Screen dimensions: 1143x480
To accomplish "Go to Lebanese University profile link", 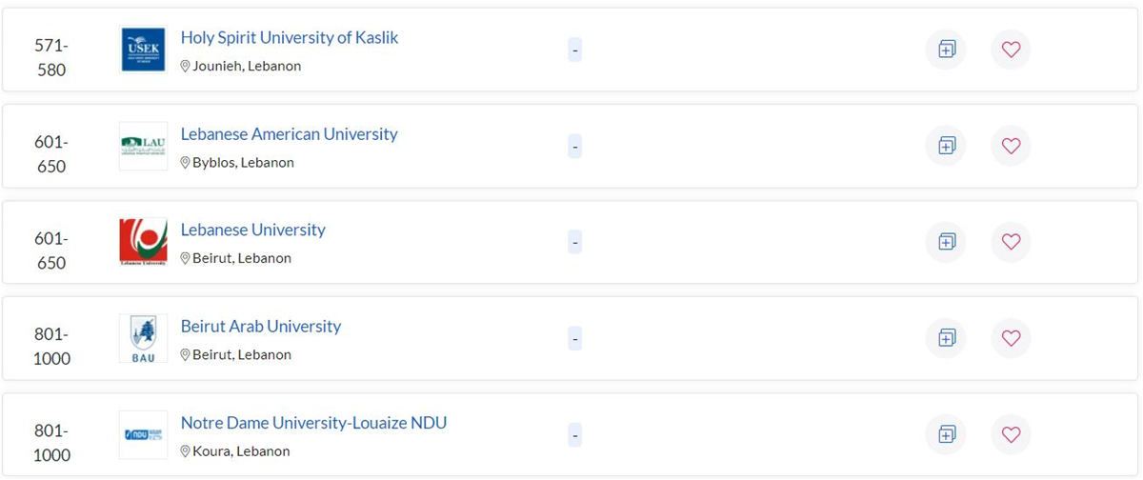I will 252,230.
